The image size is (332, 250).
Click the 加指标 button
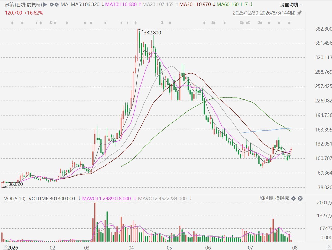pos(266,198)
